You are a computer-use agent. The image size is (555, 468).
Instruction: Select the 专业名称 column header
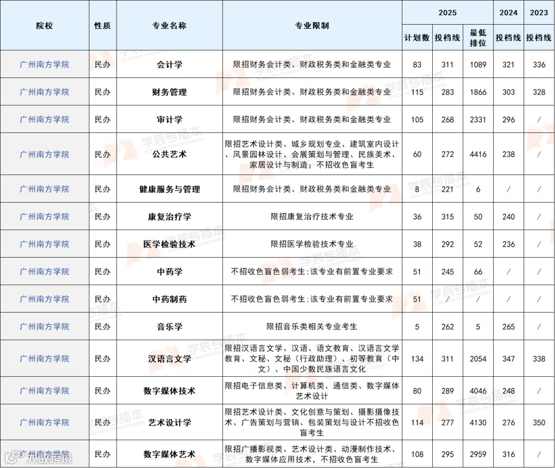pyautogui.click(x=170, y=26)
